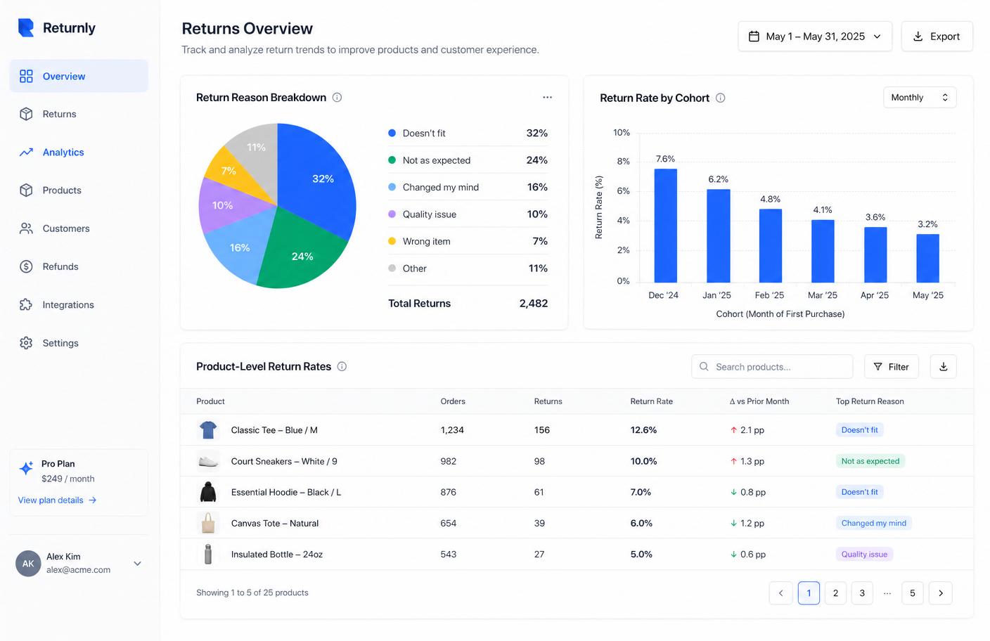
Task: Click the Search products input field
Action: pyautogui.click(x=772, y=366)
